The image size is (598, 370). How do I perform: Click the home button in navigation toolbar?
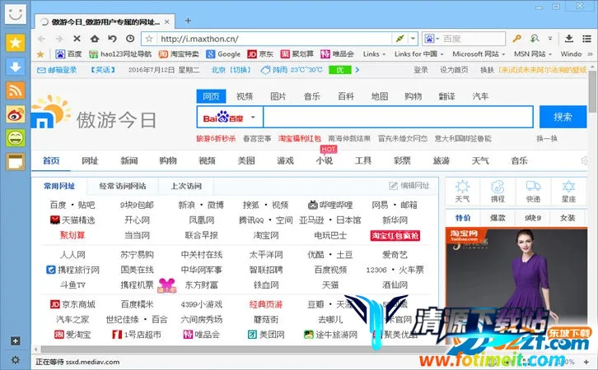click(x=95, y=39)
